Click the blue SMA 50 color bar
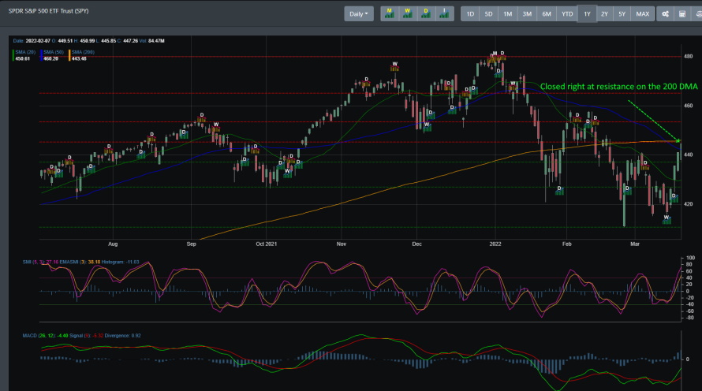Image resolution: width=702 pixels, height=391 pixels. pyautogui.click(x=41, y=55)
